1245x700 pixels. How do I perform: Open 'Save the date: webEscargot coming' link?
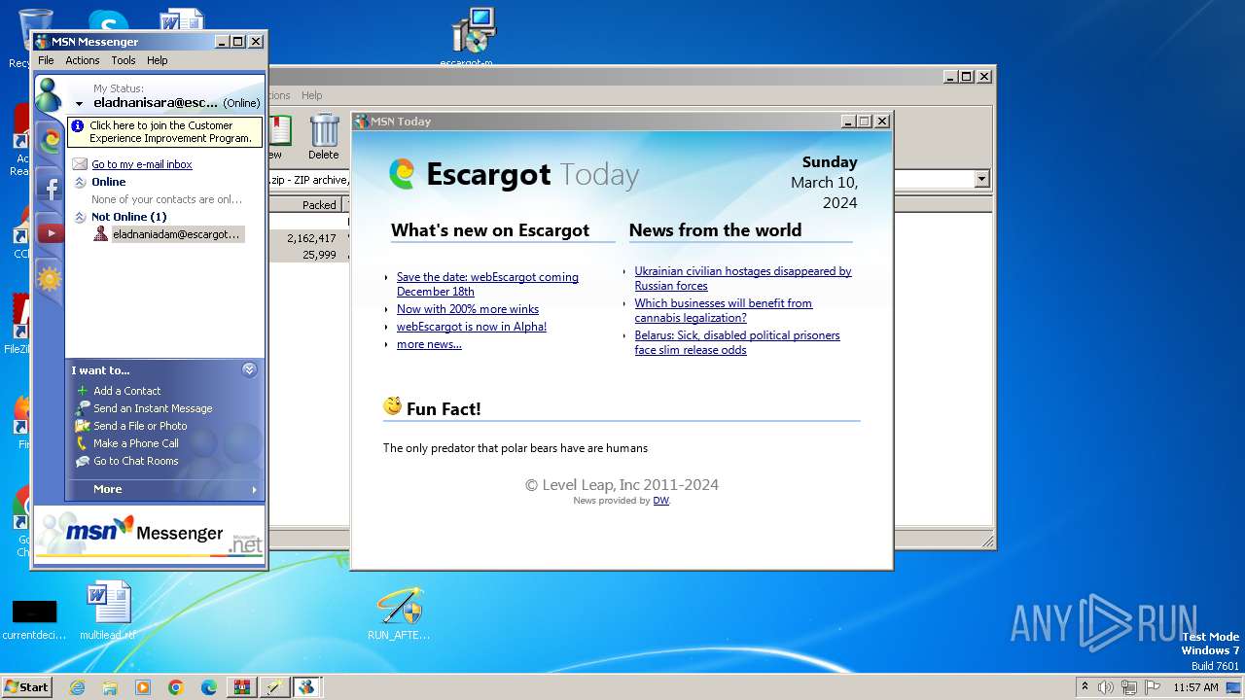click(x=487, y=284)
